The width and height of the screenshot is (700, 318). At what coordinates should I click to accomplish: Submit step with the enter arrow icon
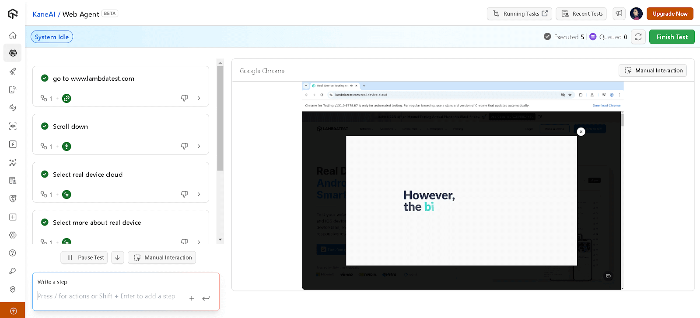pos(206,298)
